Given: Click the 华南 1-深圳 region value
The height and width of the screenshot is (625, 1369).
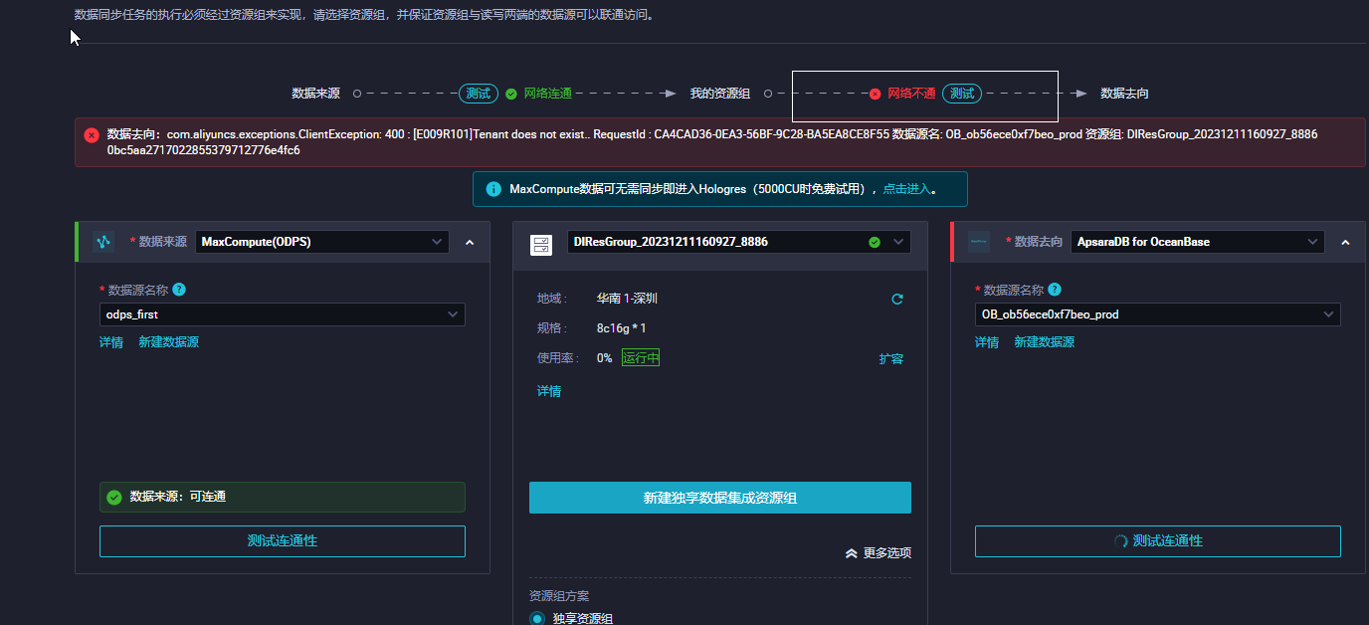Looking at the screenshot, I should coord(627,299).
